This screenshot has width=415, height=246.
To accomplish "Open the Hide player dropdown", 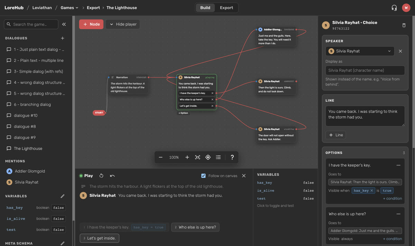I will click(123, 24).
